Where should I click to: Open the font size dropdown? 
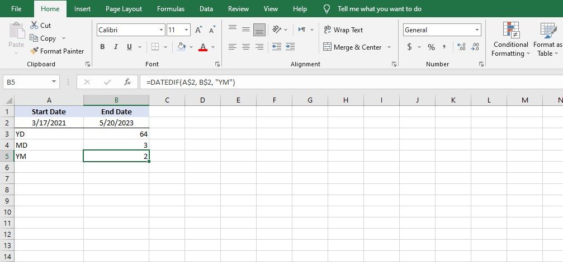click(187, 30)
